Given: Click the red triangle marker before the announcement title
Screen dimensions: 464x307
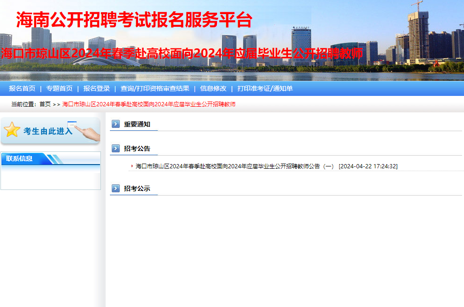Looking at the screenshot, I should 130,166.
